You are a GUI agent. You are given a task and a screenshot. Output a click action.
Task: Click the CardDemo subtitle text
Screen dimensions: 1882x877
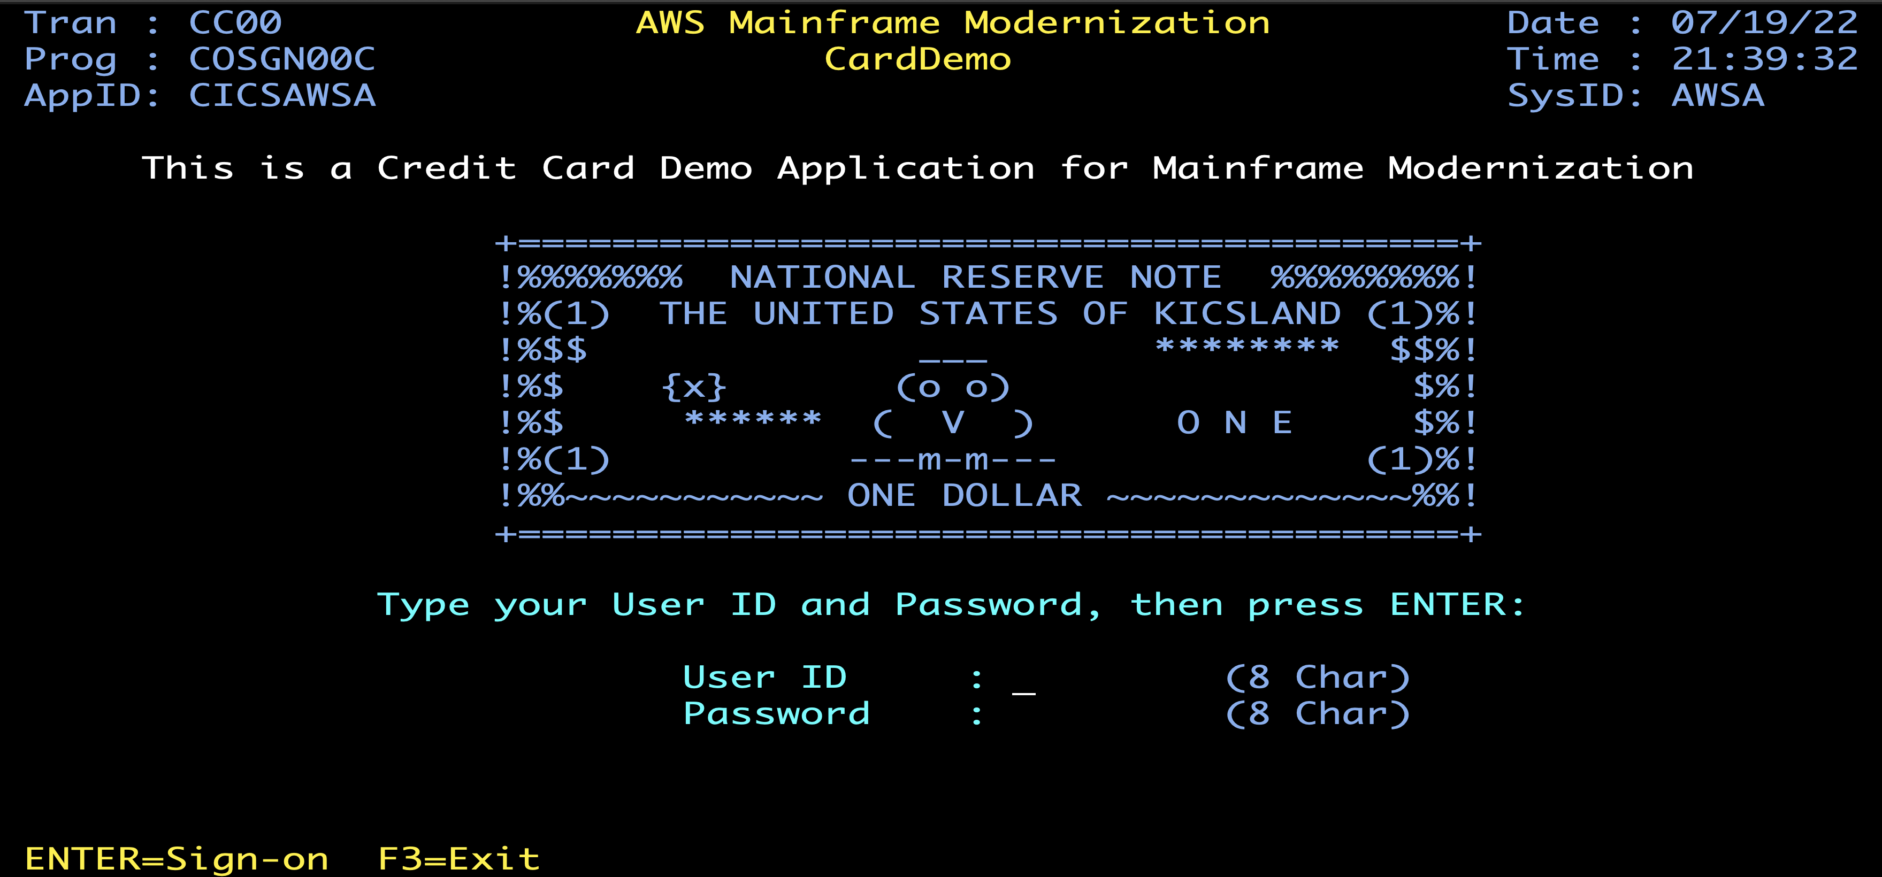pyautogui.click(x=917, y=59)
